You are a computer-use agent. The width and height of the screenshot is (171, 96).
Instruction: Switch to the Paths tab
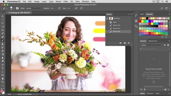[x=157, y=93]
